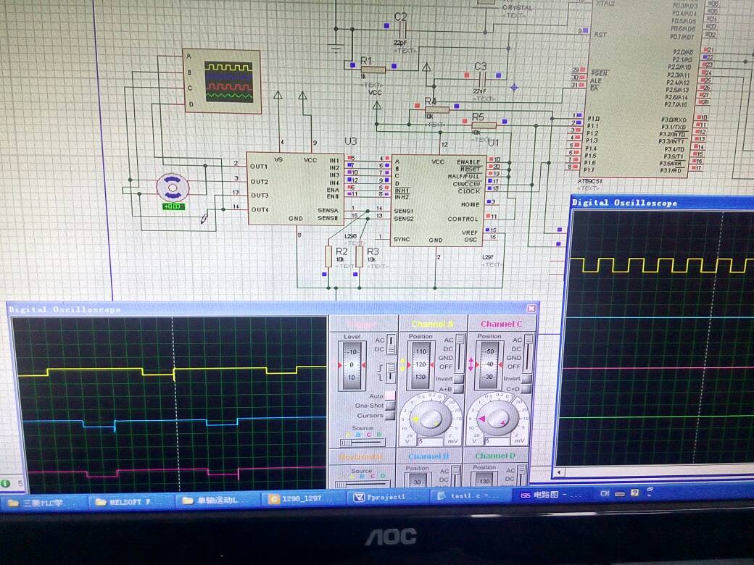Click Channel D coupling slider
Image resolution: width=754 pixels, height=565 pixels.
(522, 476)
